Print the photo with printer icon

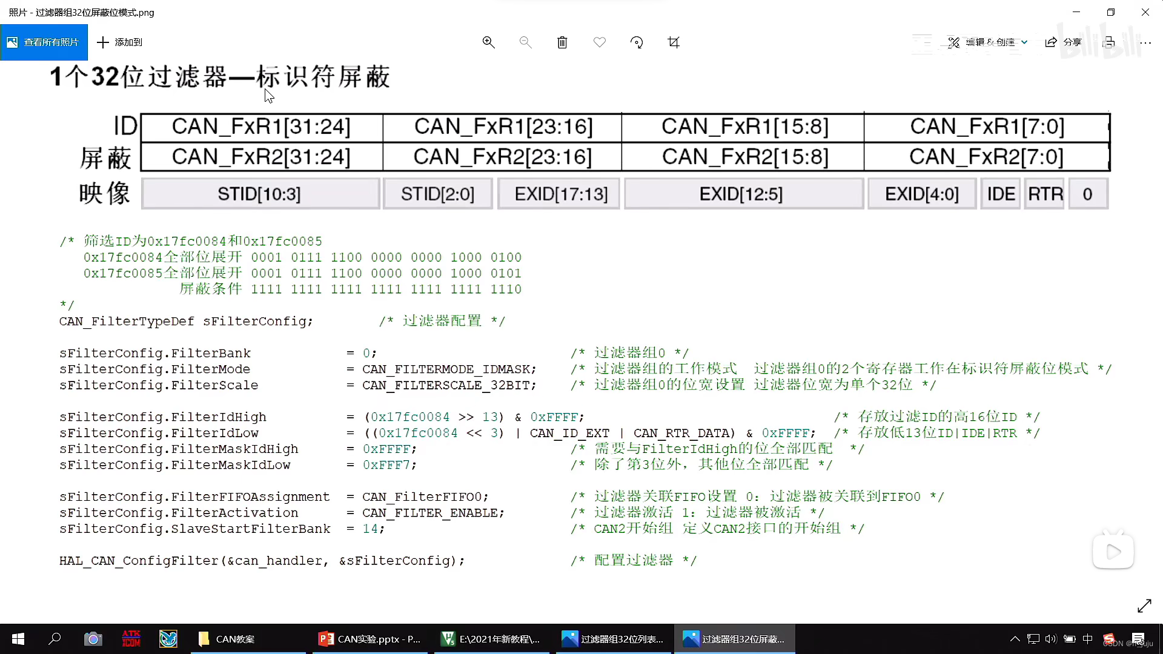[x=1108, y=42]
